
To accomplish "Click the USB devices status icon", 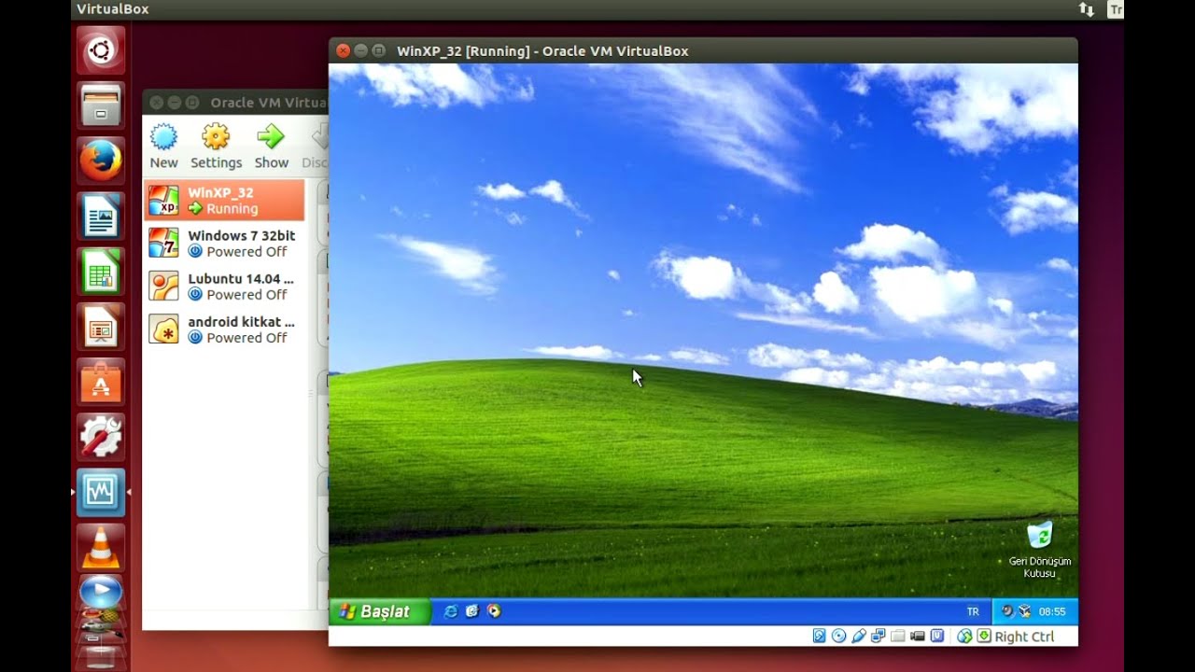I will point(858,637).
